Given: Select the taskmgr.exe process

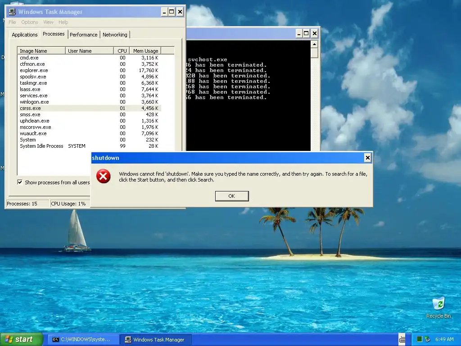Looking at the screenshot, I should pyautogui.click(x=90, y=83).
